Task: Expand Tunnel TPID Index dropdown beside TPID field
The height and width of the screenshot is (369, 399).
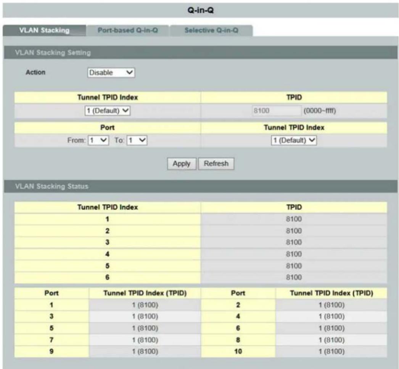Action: 108,111
